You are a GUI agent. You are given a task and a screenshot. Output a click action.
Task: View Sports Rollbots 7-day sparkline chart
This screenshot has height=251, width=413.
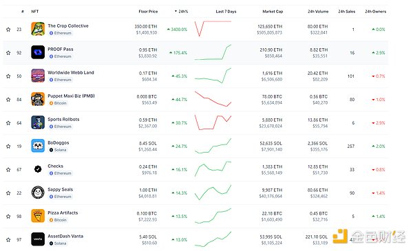point(213,122)
